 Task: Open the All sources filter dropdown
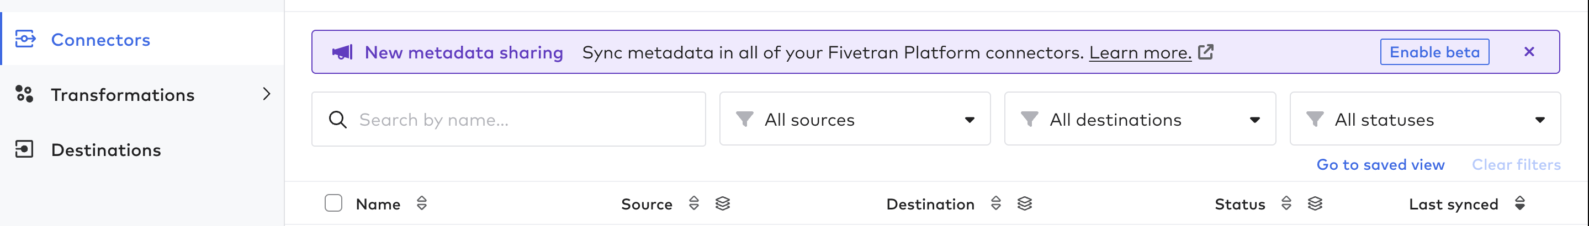click(x=854, y=120)
